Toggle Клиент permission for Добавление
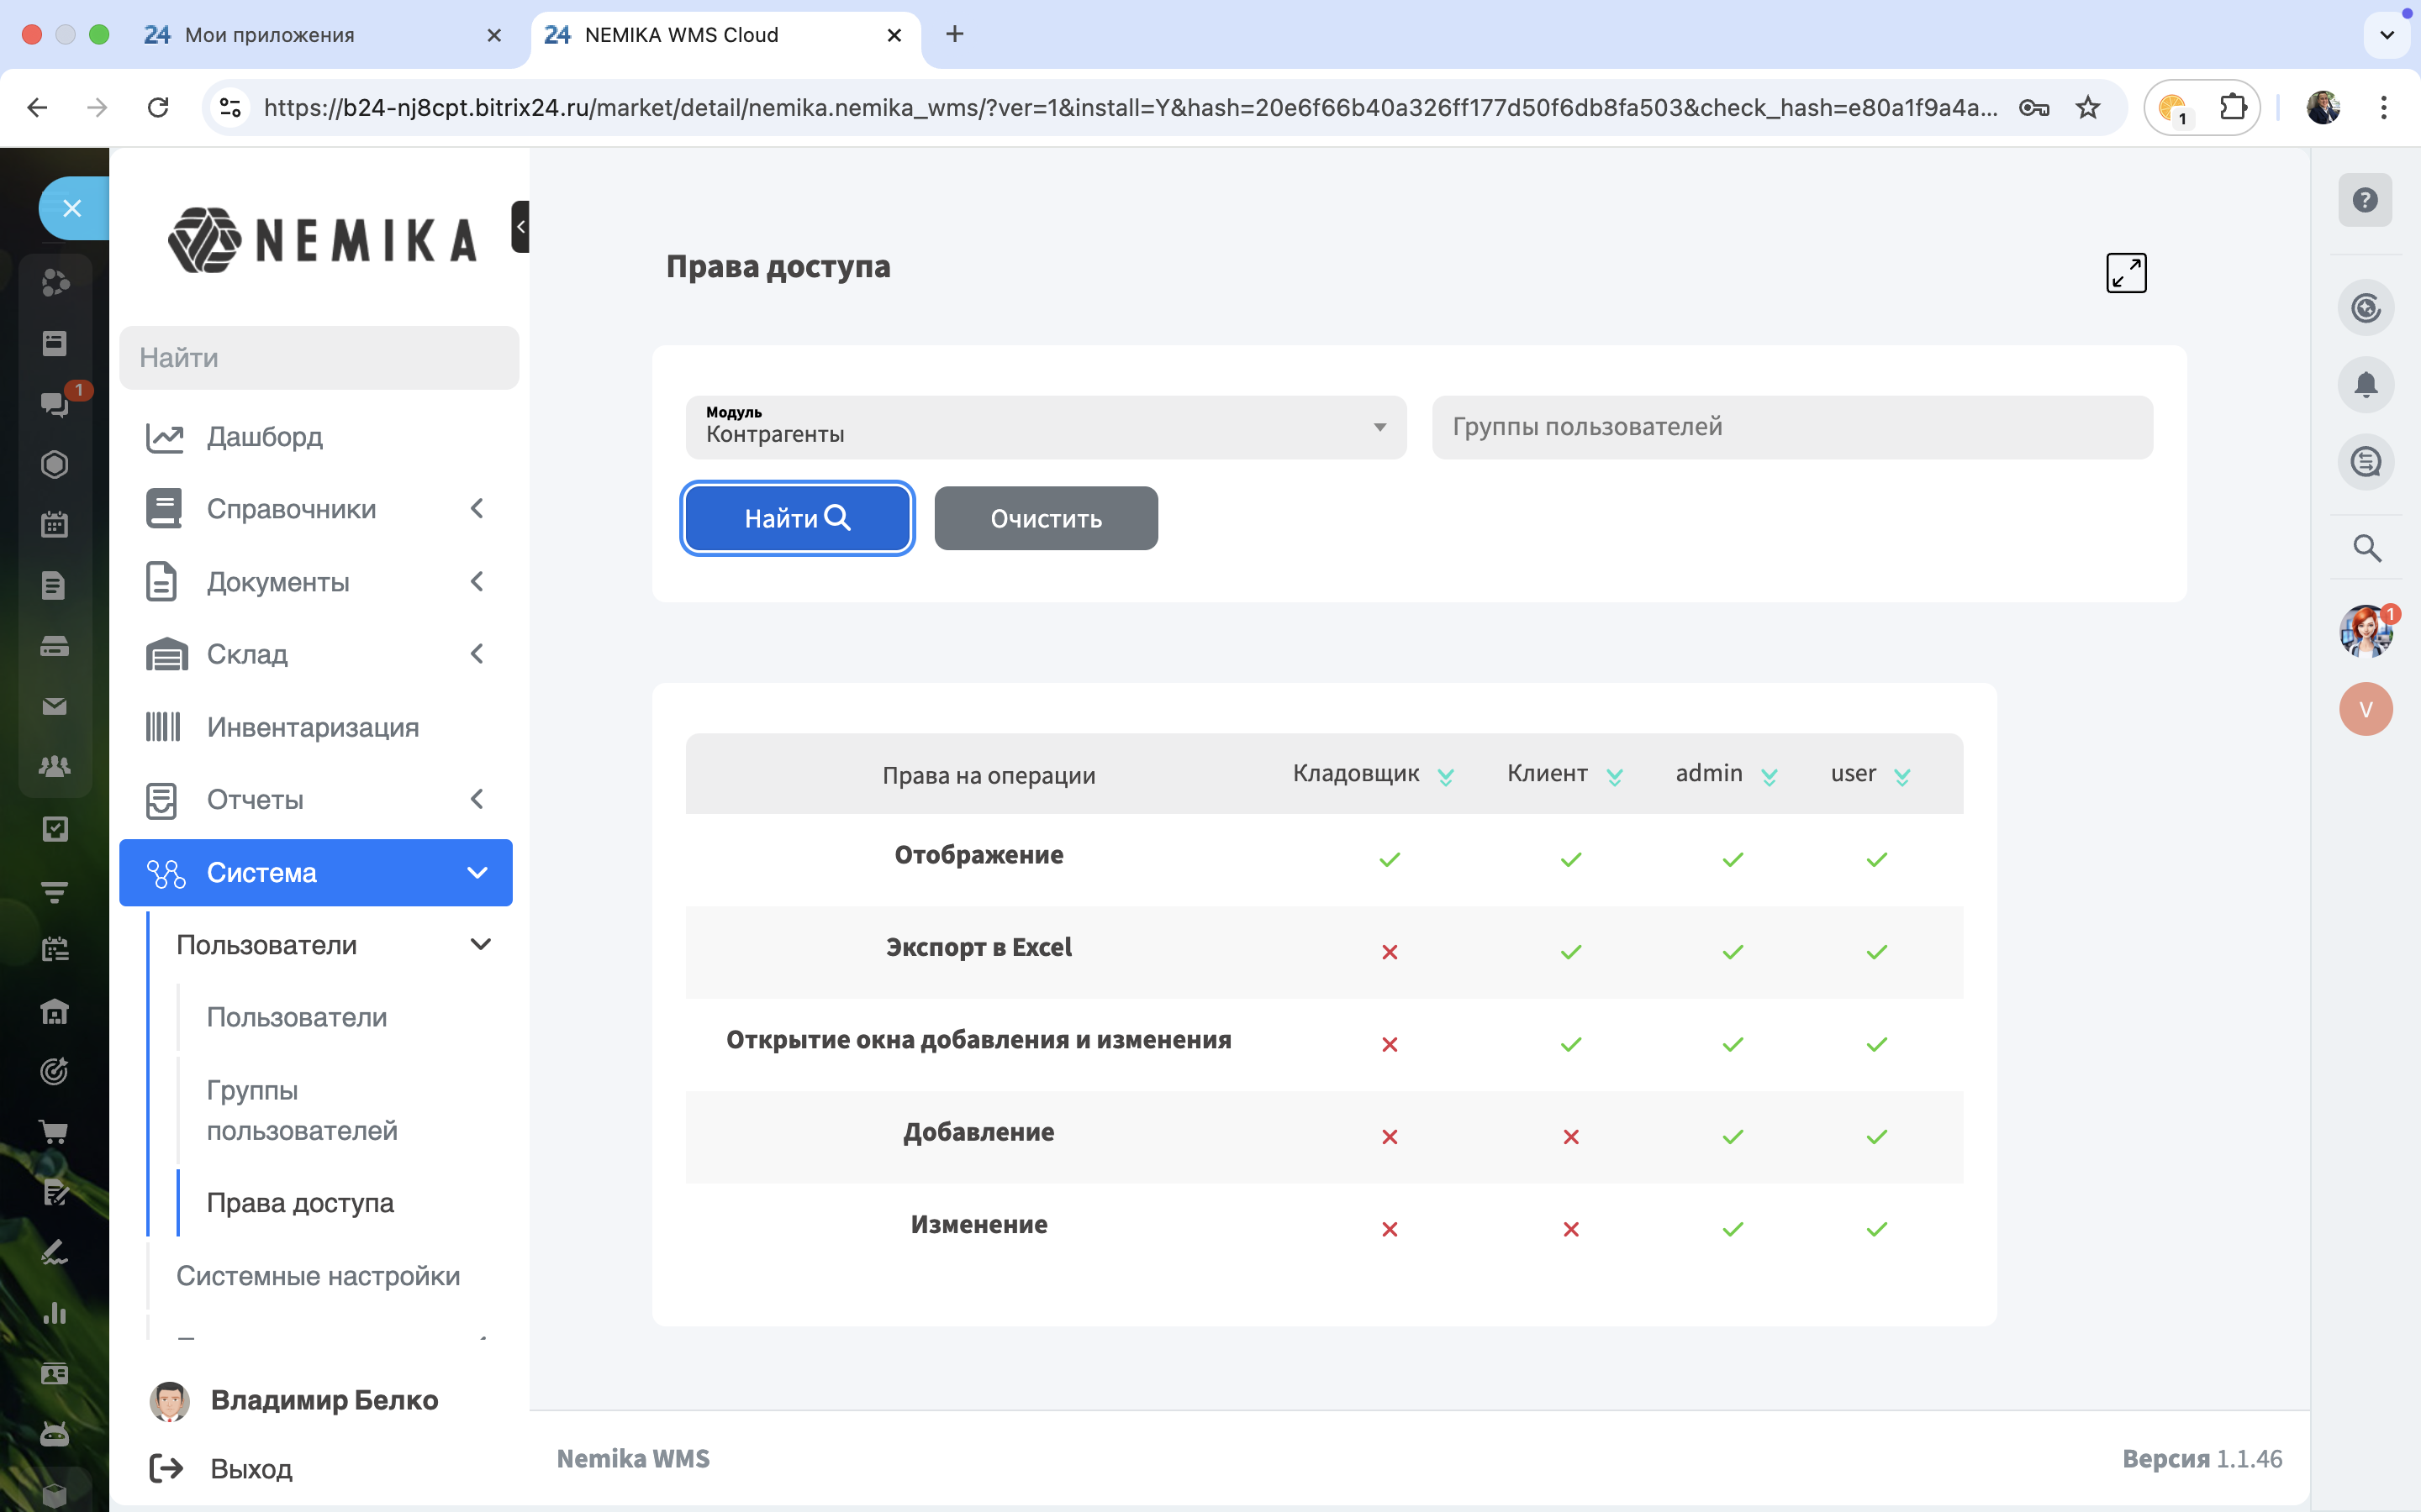The image size is (2421, 1512). point(1570,1137)
